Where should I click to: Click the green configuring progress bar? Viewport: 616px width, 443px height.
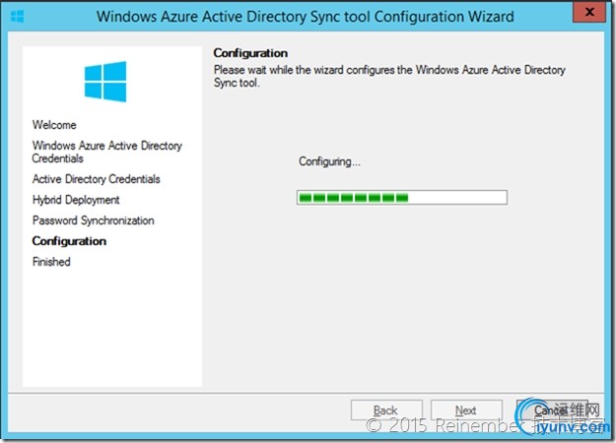[x=402, y=197]
